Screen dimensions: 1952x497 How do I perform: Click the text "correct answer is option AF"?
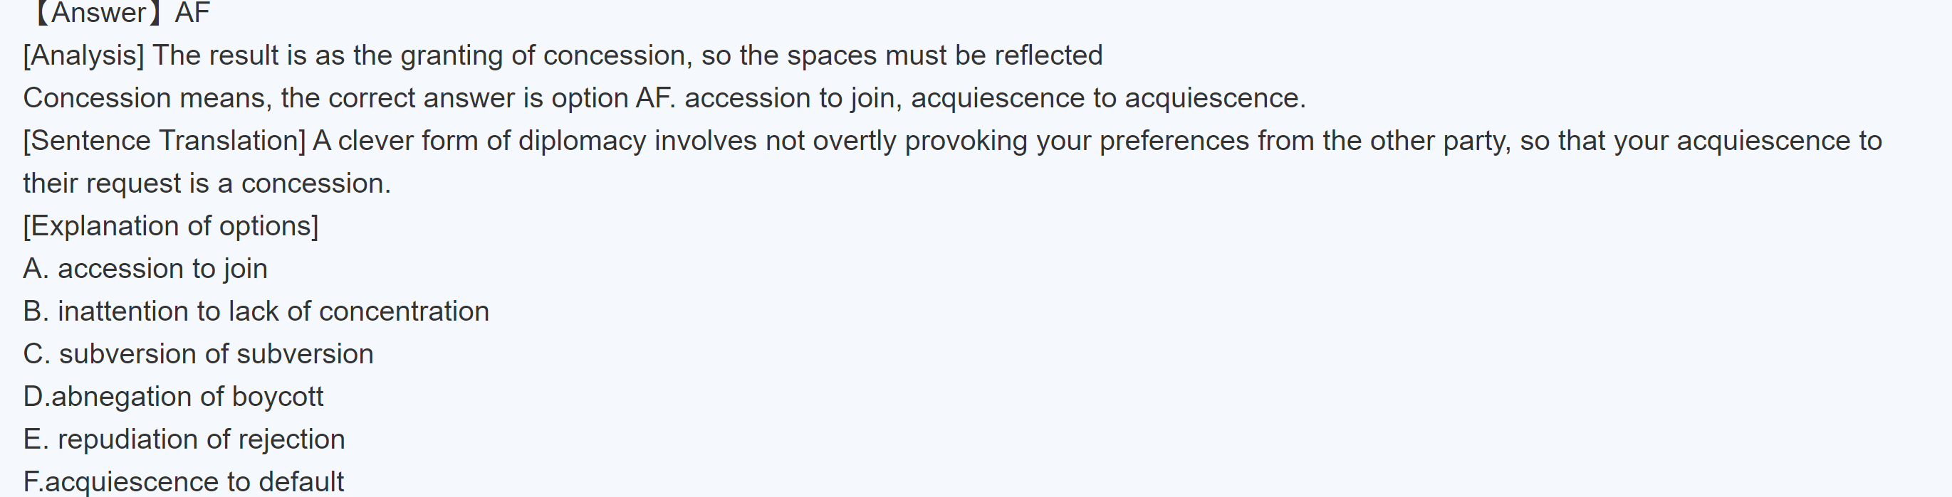click(x=500, y=98)
